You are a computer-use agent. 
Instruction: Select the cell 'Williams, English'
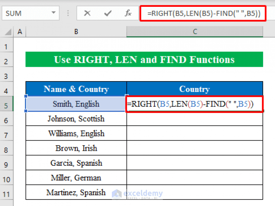click(76, 133)
